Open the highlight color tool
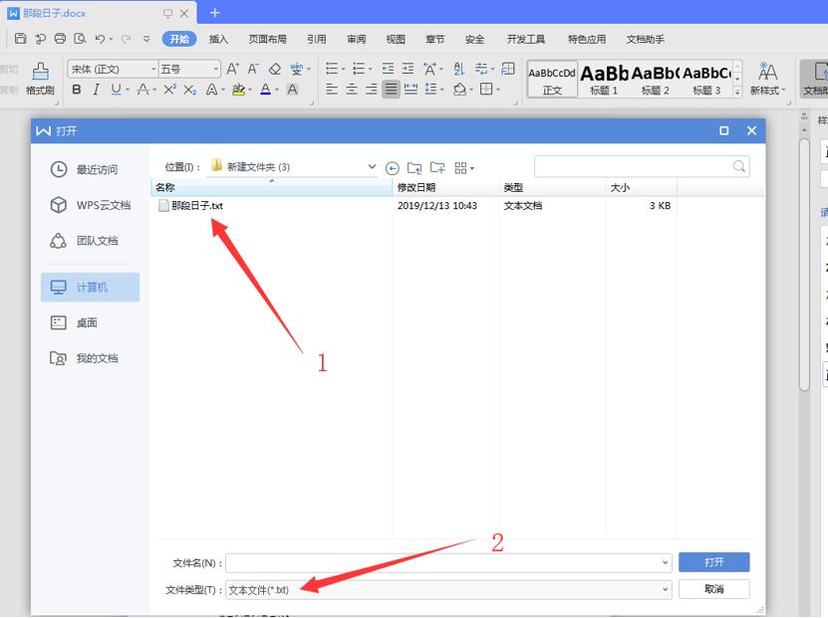 click(x=239, y=91)
